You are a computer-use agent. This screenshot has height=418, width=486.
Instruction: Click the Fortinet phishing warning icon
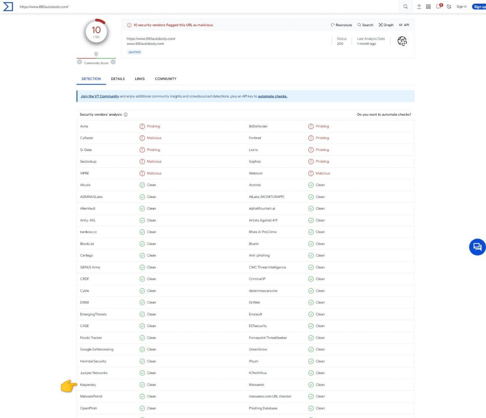click(x=311, y=138)
